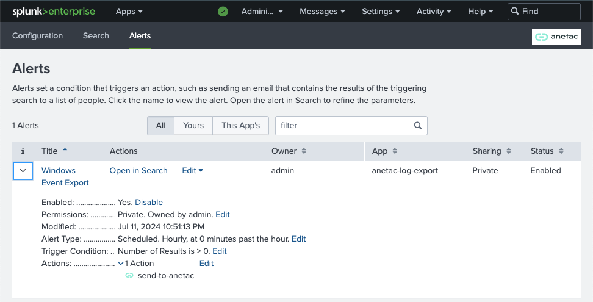593x302 pixels.
Task: Open the Settings dropdown menu
Action: tap(381, 12)
